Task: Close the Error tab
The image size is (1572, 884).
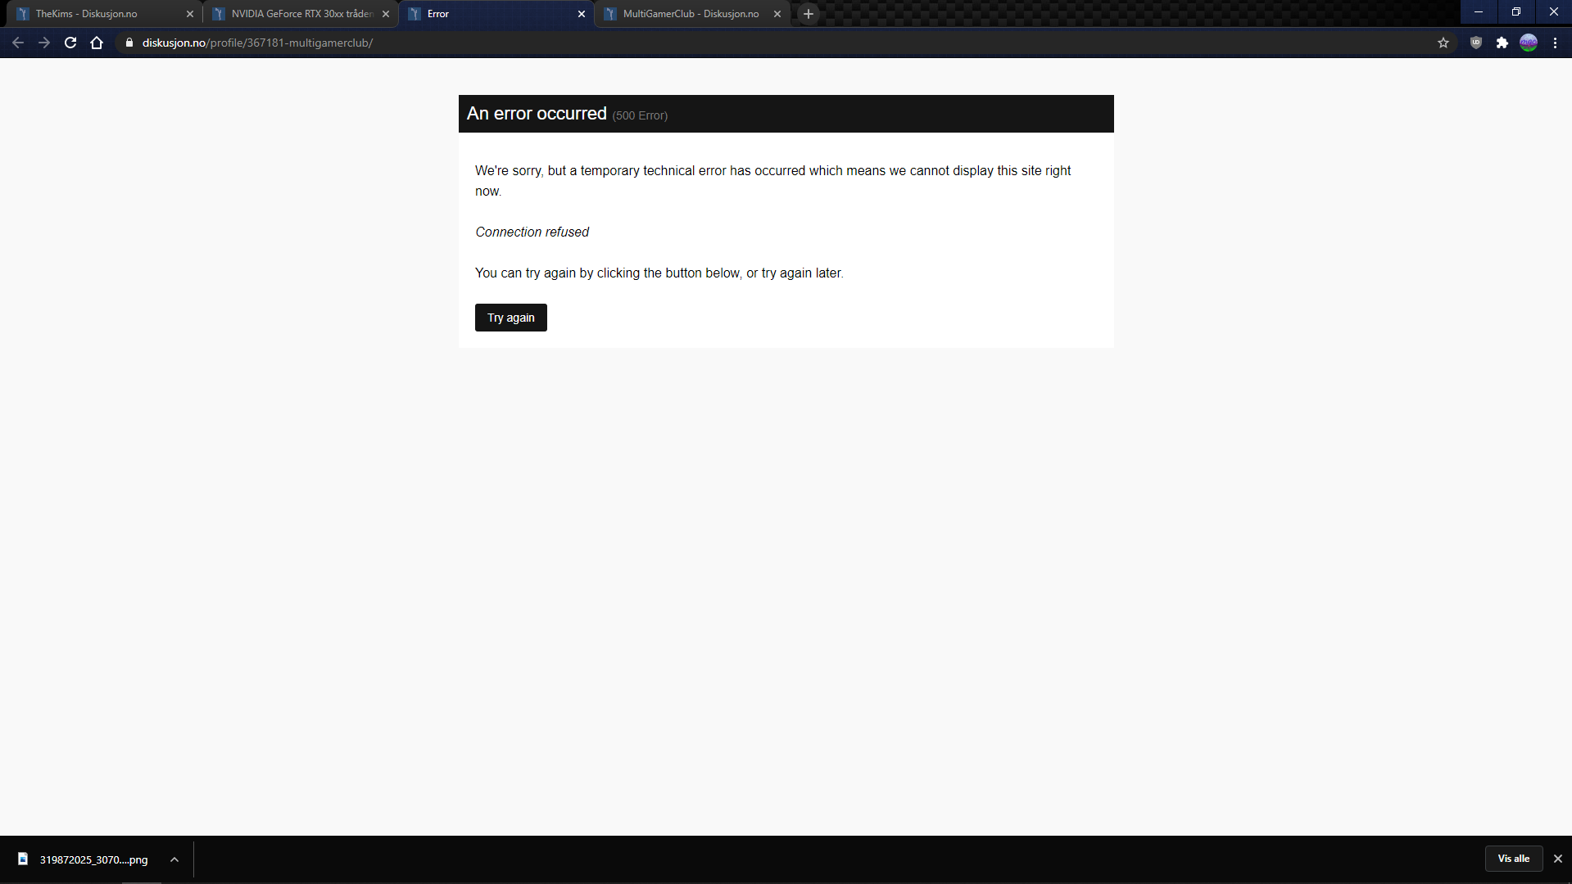Action: click(x=582, y=14)
